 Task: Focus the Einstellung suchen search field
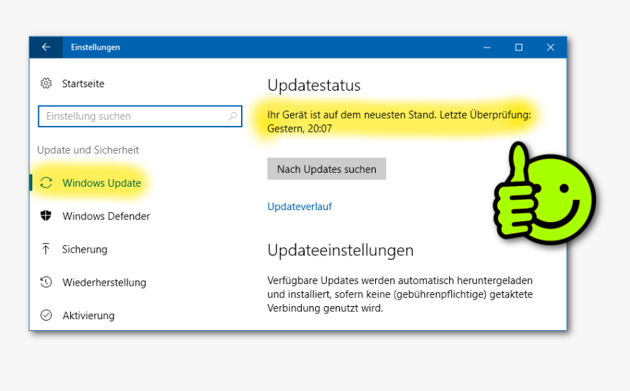tap(132, 116)
